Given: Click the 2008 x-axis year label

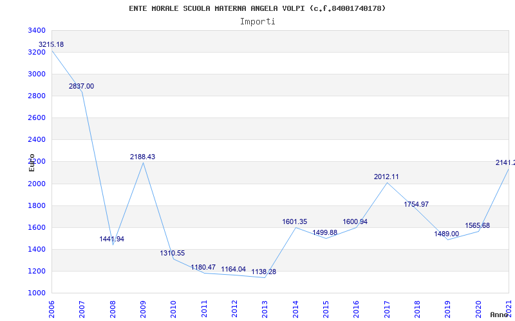Looking at the screenshot, I should 113,309.
